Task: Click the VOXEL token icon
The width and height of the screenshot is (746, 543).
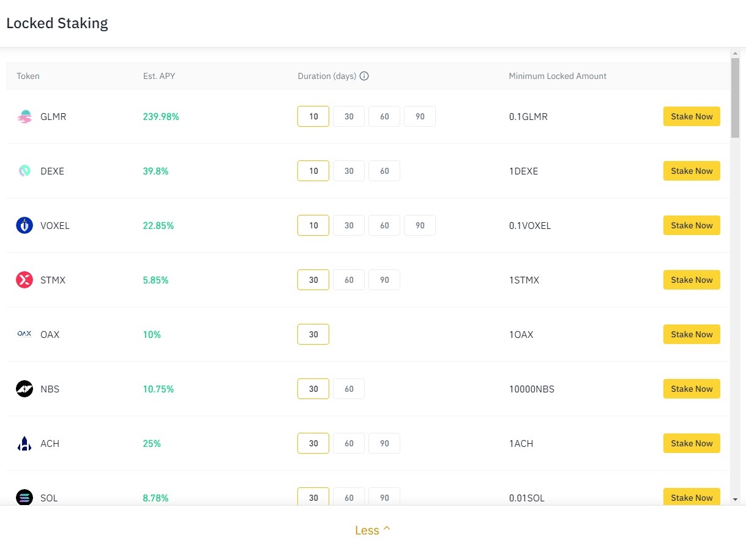Action: [x=24, y=225]
